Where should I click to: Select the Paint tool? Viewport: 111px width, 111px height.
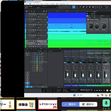87,7
